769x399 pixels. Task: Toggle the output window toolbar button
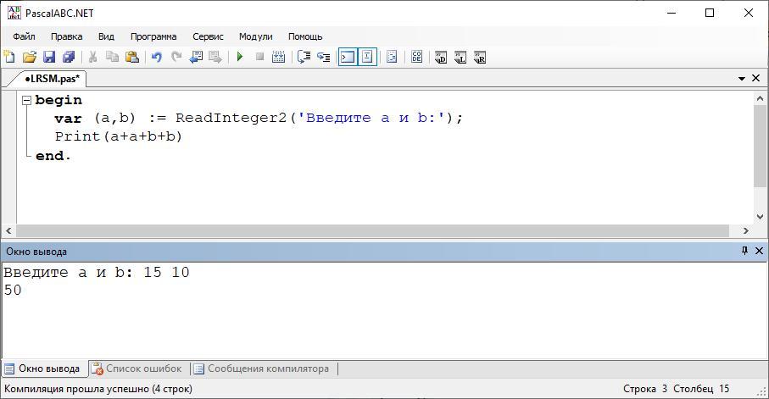(347, 58)
